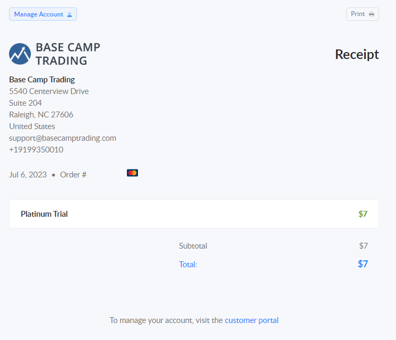Click the Manage Account button
The image size is (396, 340).
(x=43, y=14)
